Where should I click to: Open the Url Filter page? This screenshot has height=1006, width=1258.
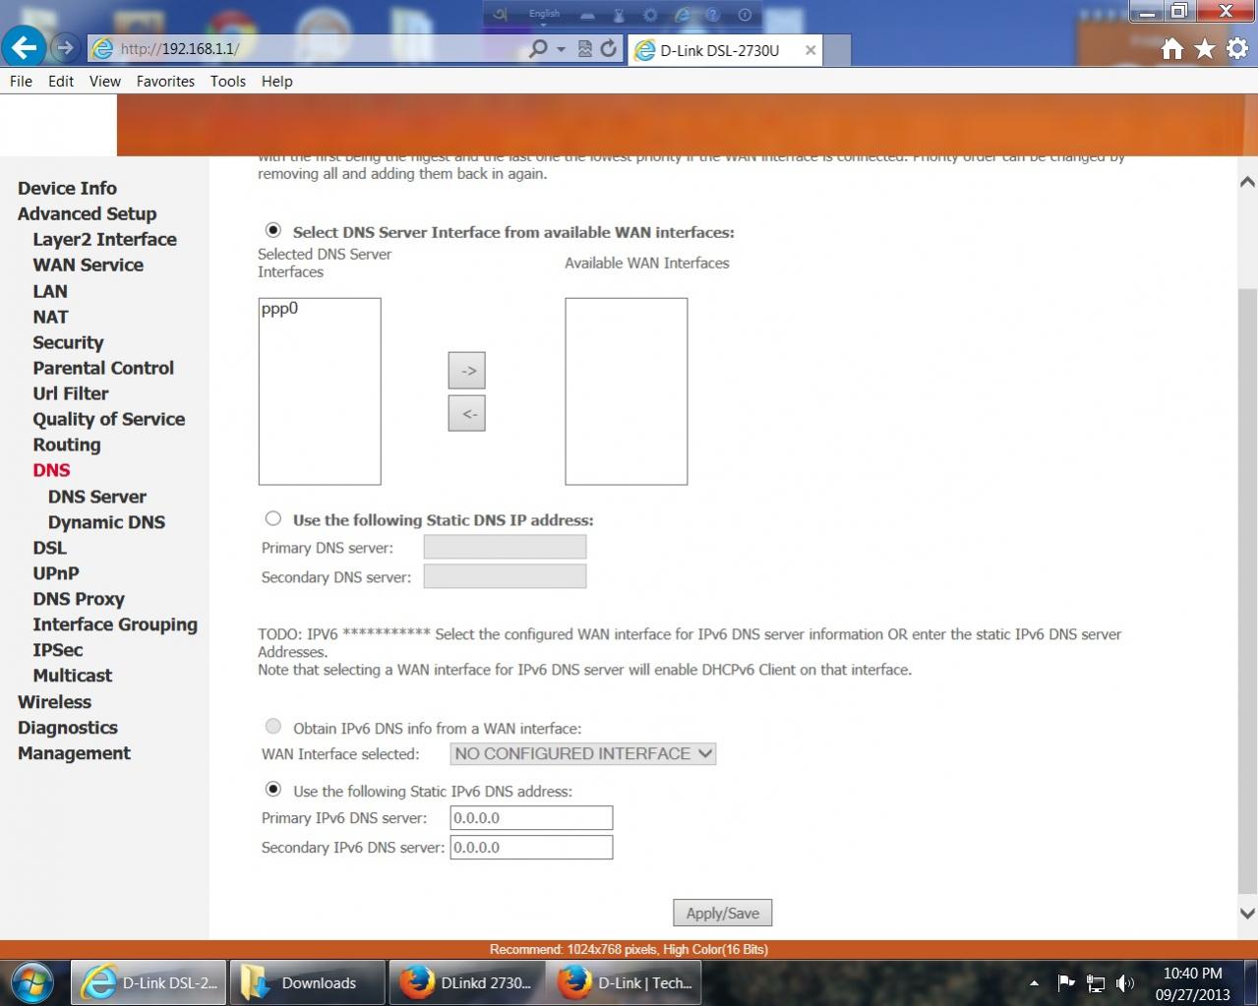[x=71, y=394]
